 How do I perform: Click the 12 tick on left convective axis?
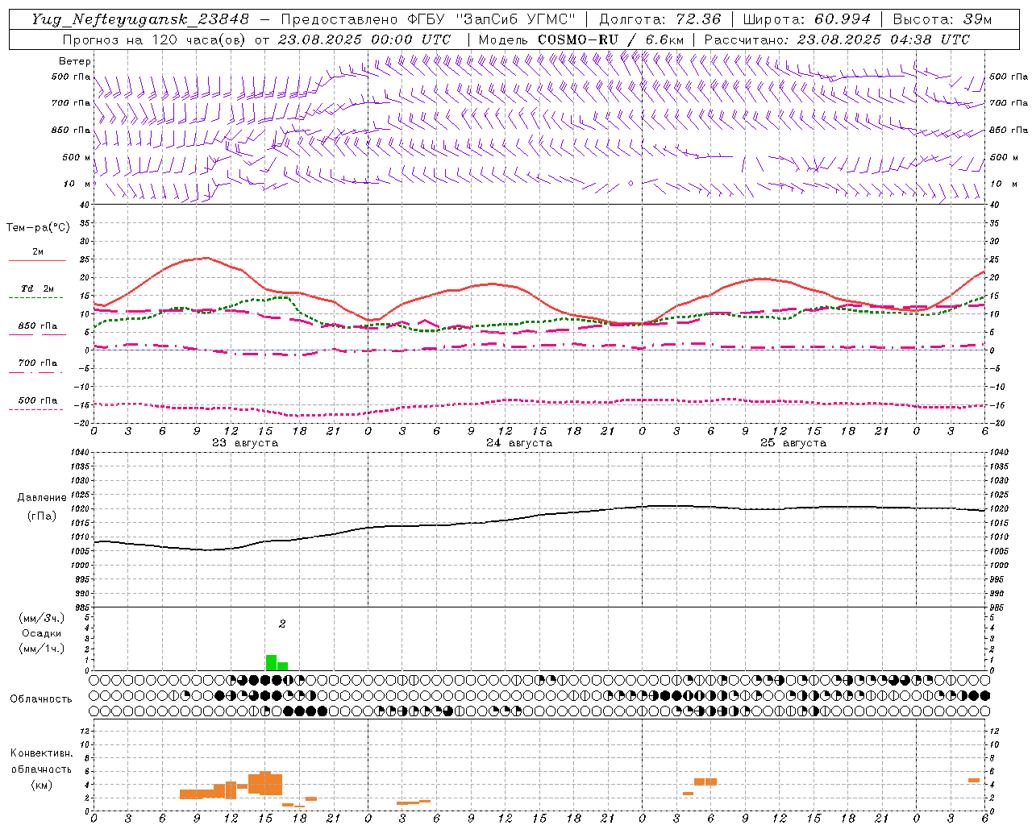pos(84,731)
